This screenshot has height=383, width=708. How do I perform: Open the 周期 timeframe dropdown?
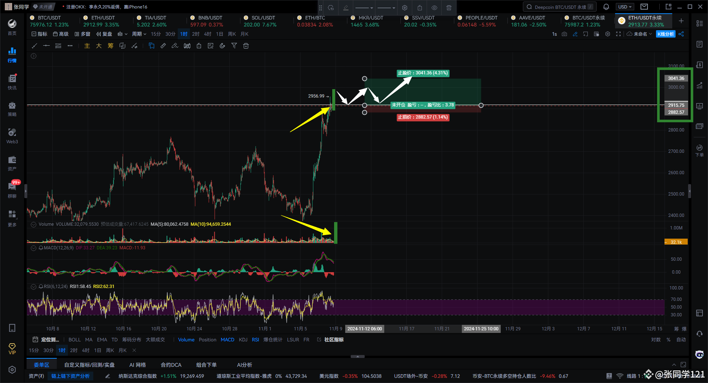tap(139, 34)
